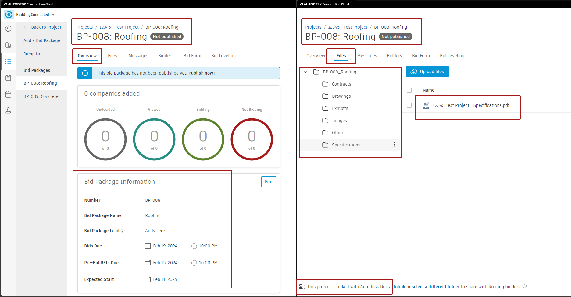Toggle the select-all checkbox beside Name header
This screenshot has width=571, height=297.
pos(409,90)
